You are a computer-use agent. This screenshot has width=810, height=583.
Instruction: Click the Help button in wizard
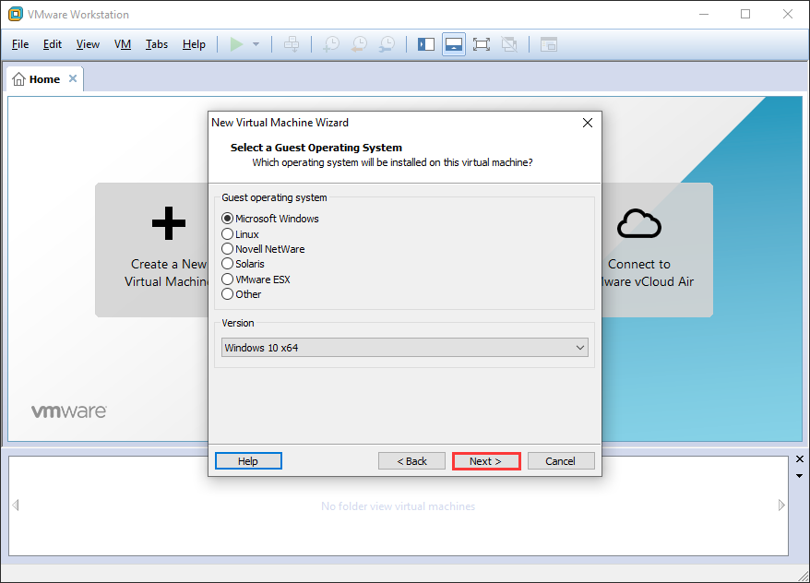coord(248,461)
